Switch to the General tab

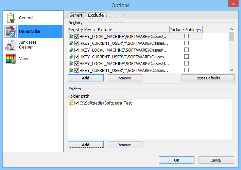(x=76, y=15)
